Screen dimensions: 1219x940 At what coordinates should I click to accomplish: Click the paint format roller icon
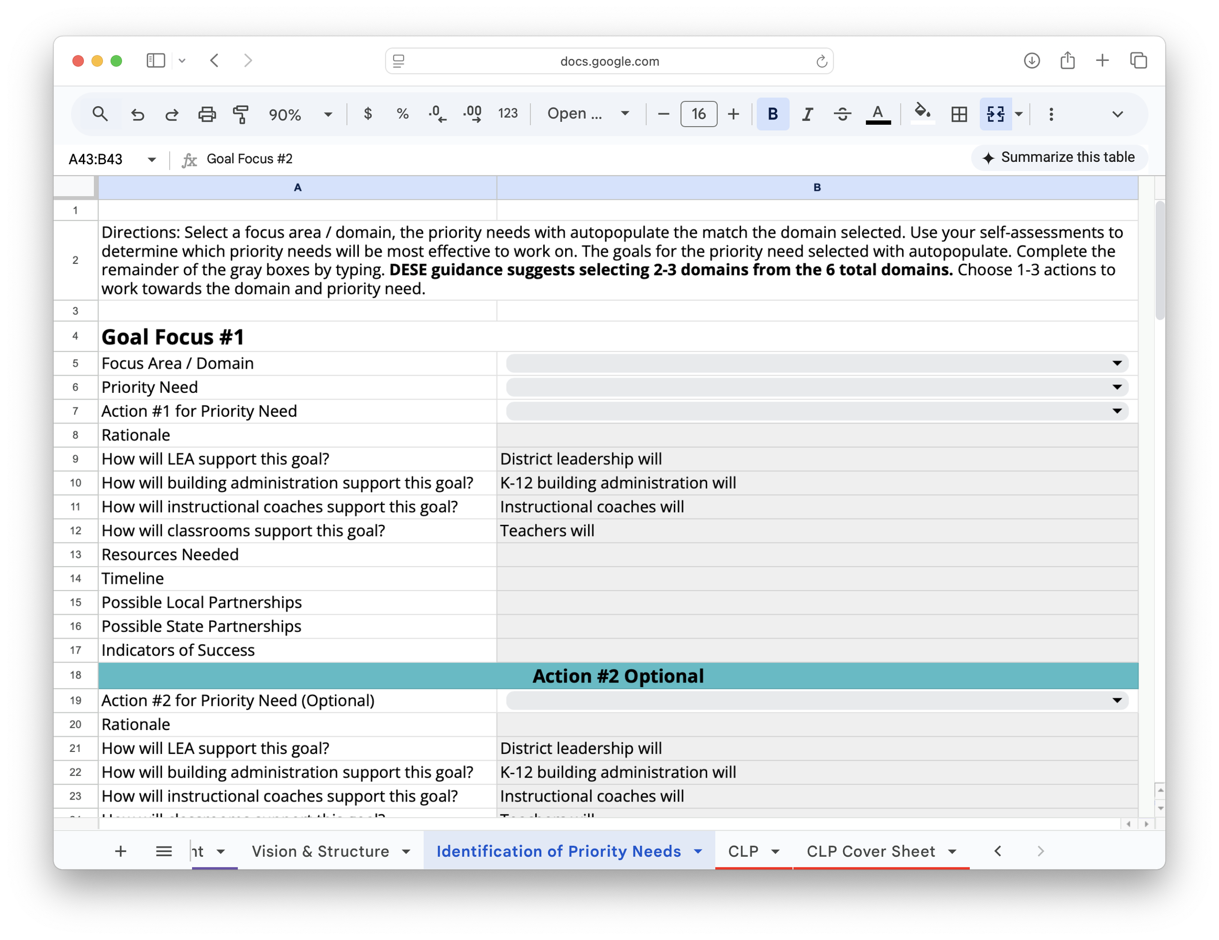click(240, 115)
